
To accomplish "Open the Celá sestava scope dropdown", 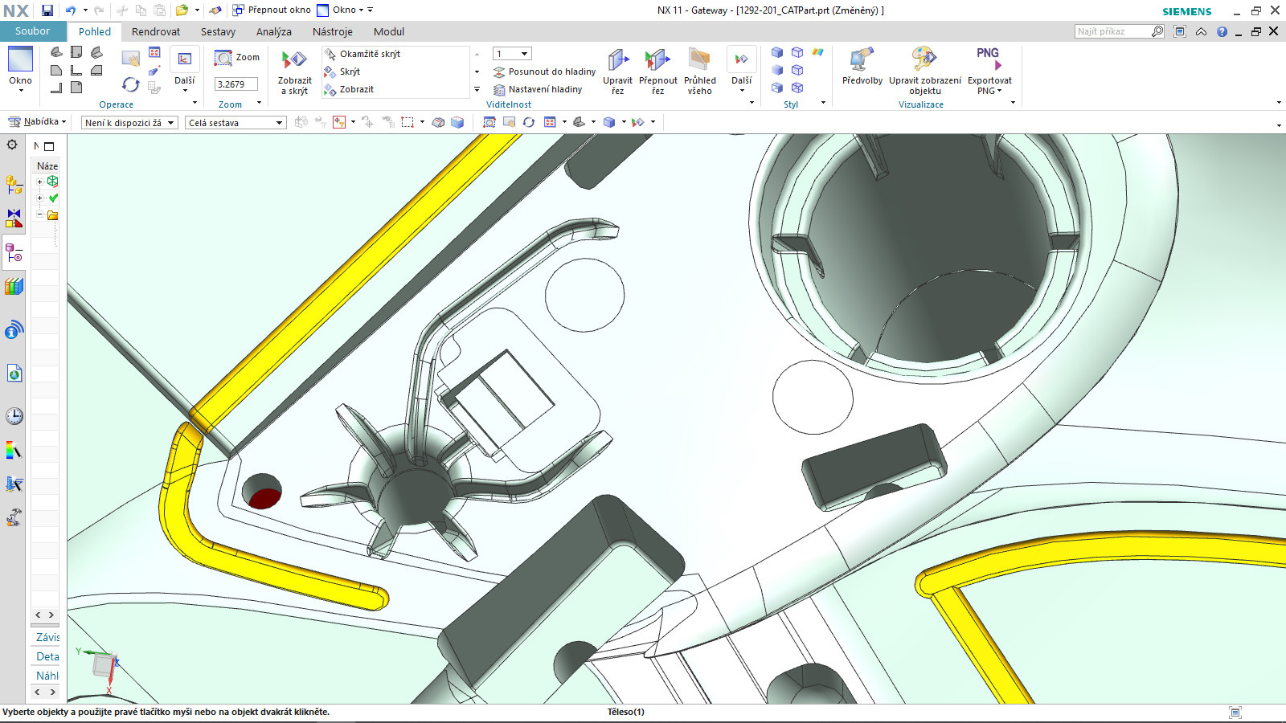I will [x=235, y=123].
